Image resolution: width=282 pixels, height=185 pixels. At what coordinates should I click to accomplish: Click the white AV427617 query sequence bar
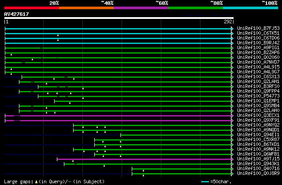pyautogui.click(x=119, y=18)
